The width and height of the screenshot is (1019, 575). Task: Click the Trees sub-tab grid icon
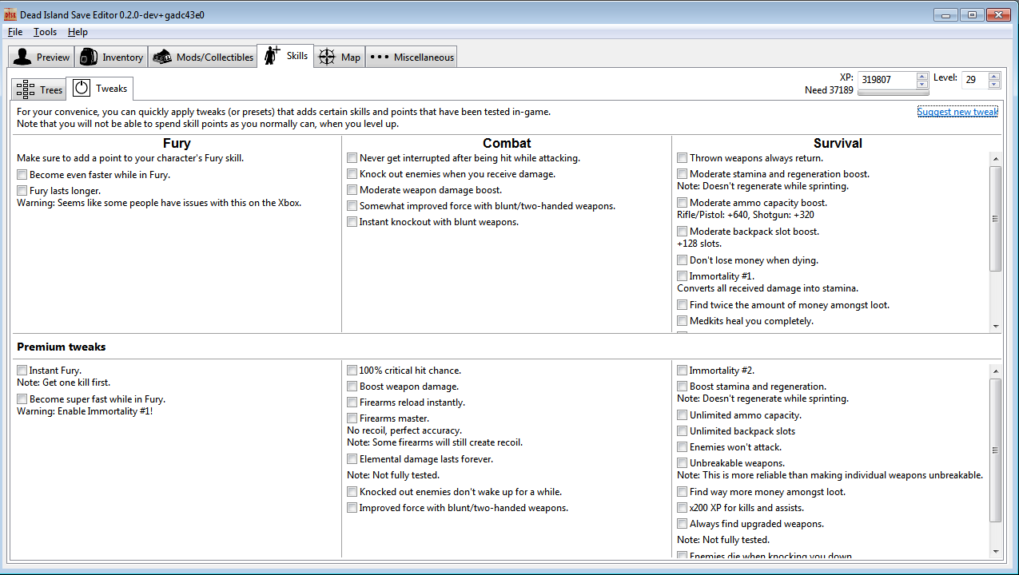(25, 89)
